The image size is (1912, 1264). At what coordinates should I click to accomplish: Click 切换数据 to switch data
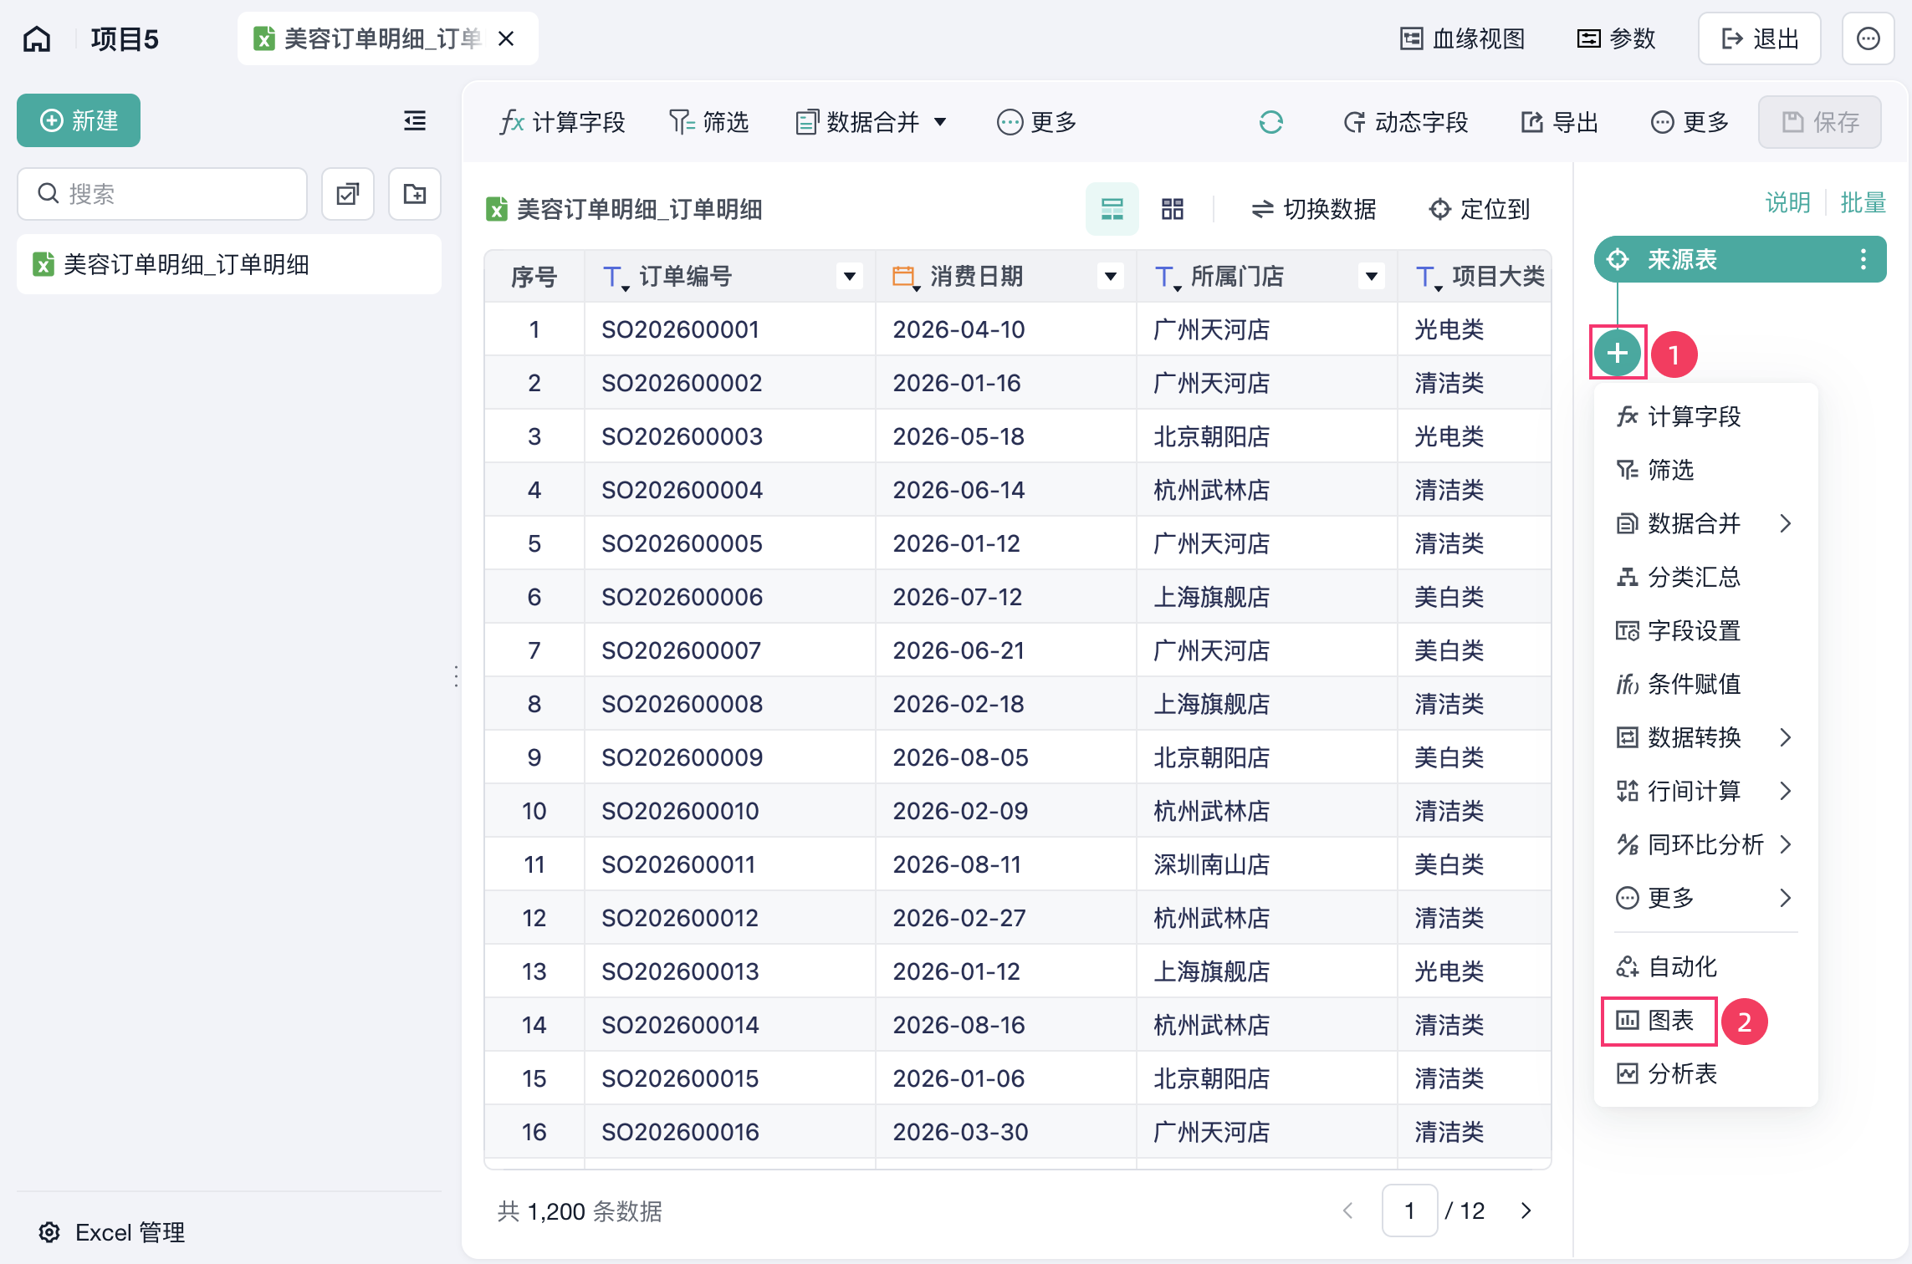1313,209
